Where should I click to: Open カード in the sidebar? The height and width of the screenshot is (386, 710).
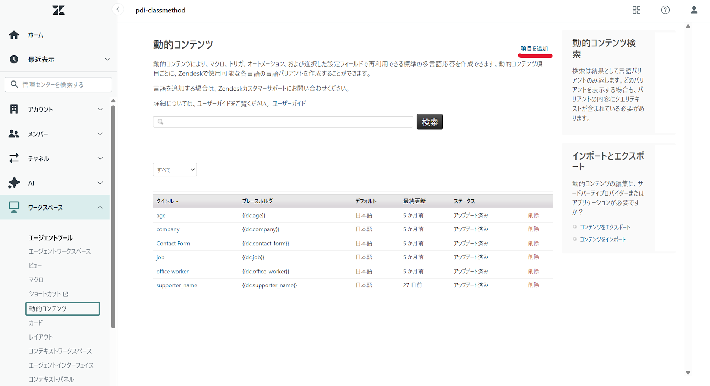(x=35, y=323)
